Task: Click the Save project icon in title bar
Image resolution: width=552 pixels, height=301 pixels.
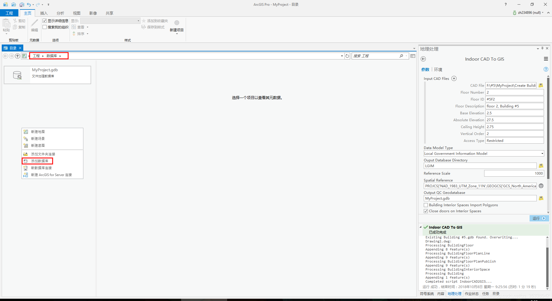Action: click(22, 5)
